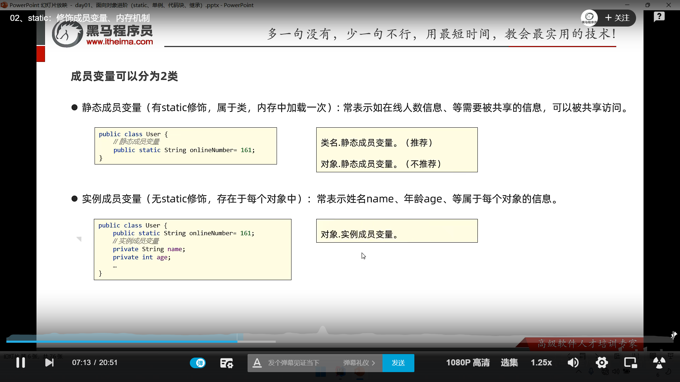The image size is (680, 382).
Task: Open the 选集 episode list
Action: [509, 363]
